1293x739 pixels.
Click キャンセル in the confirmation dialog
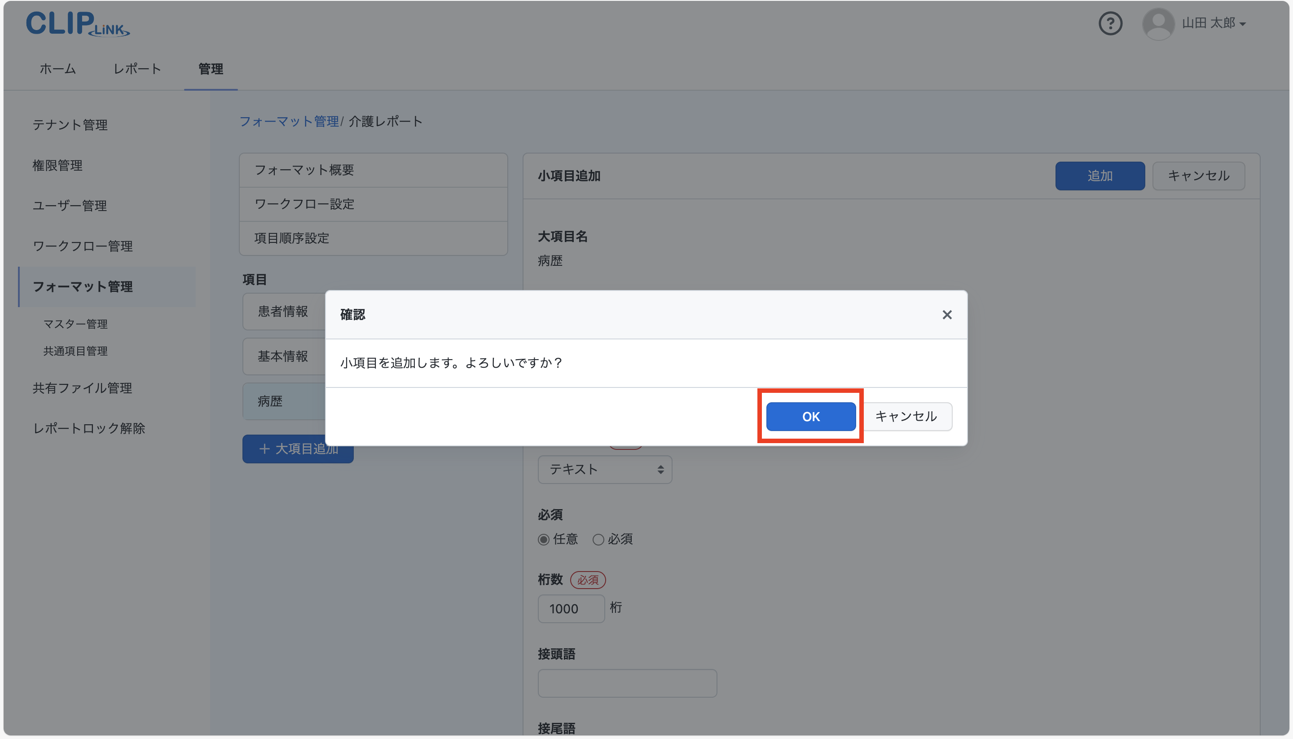point(906,416)
